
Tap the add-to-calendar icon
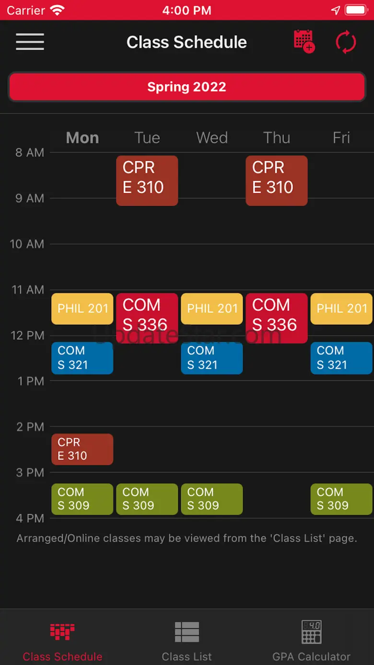pyautogui.click(x=304, y=42)
